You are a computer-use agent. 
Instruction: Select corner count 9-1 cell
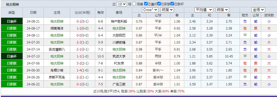tap(101, 70)
